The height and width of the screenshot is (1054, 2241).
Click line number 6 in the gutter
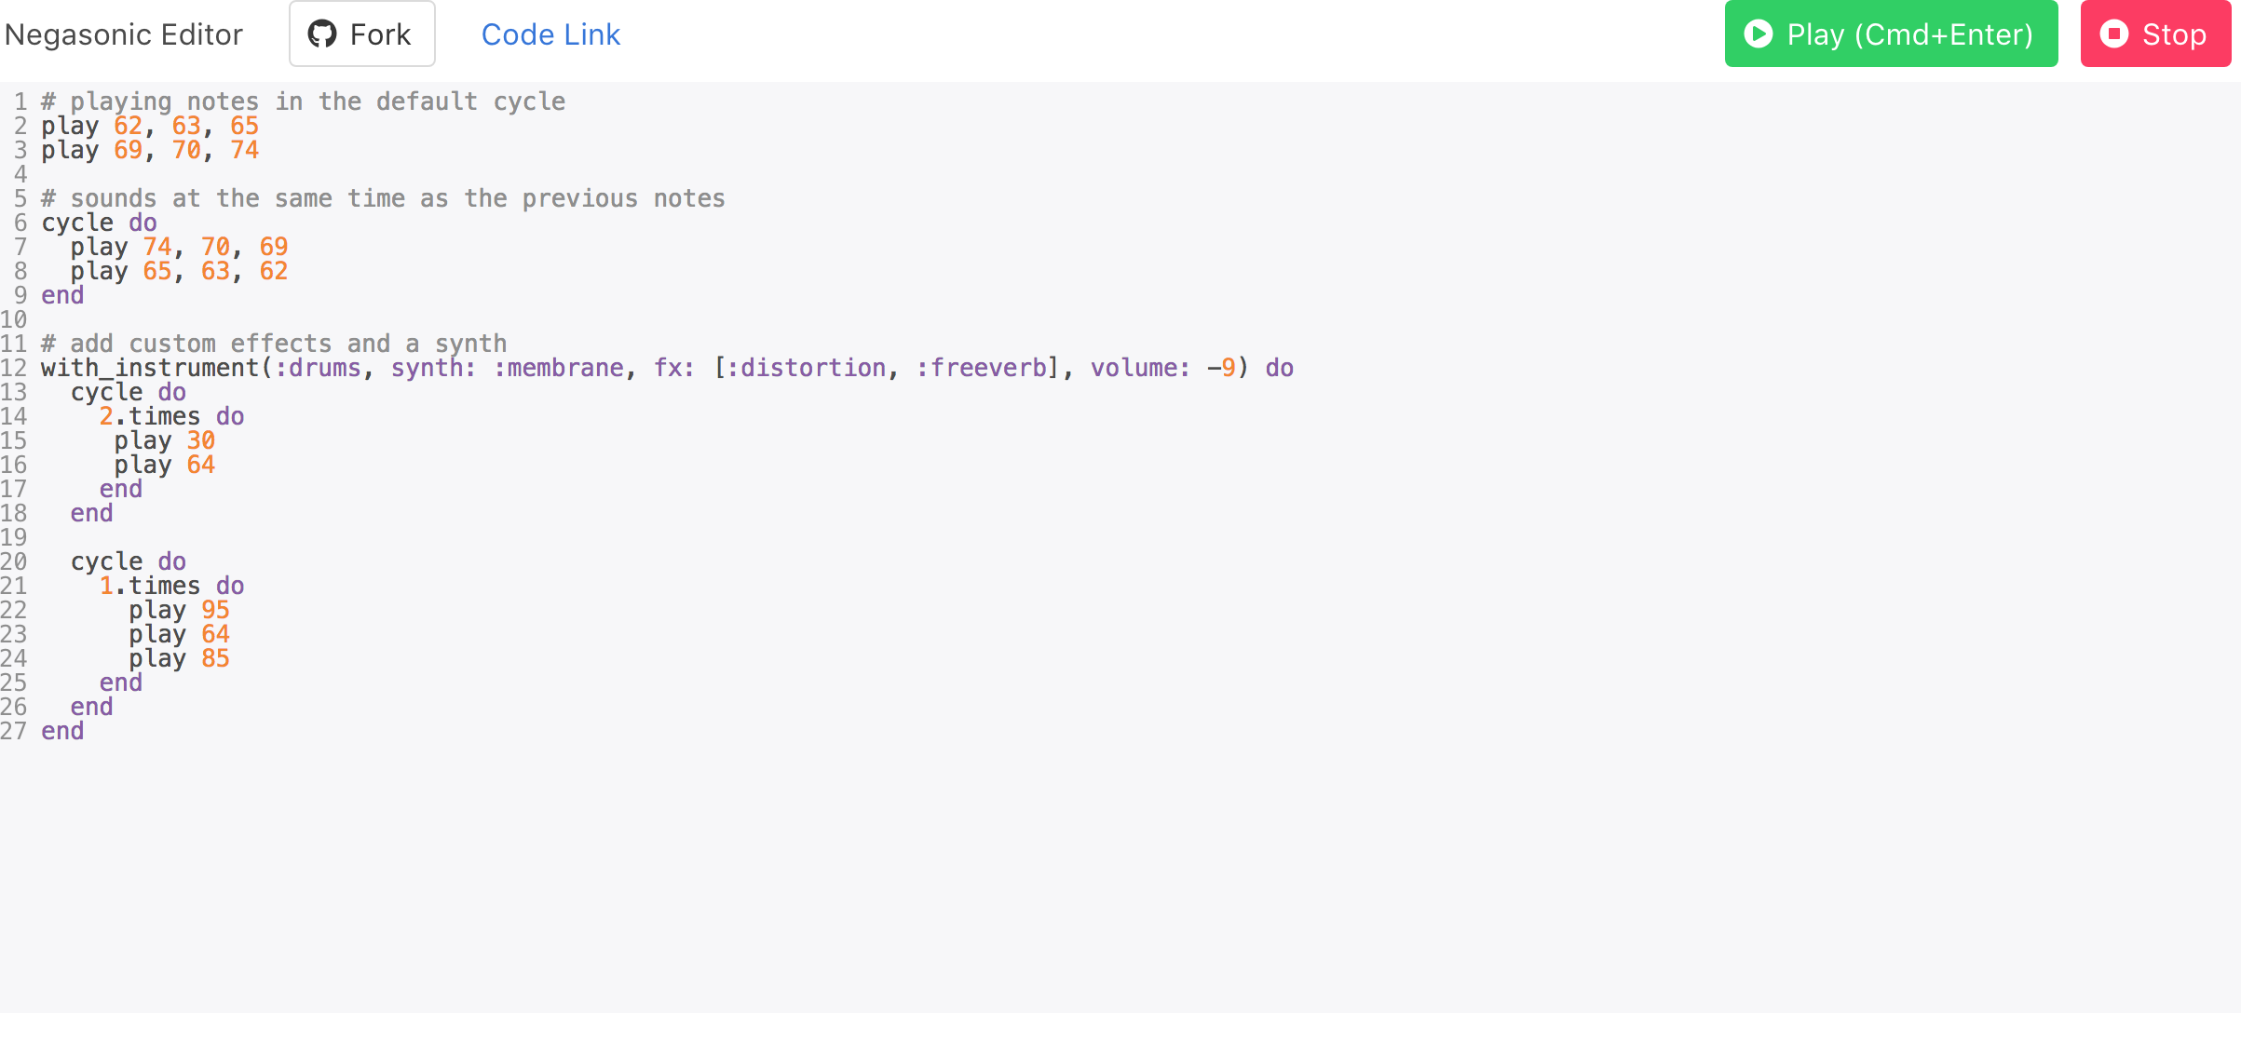pyautogui.click(x=20, y=223)
